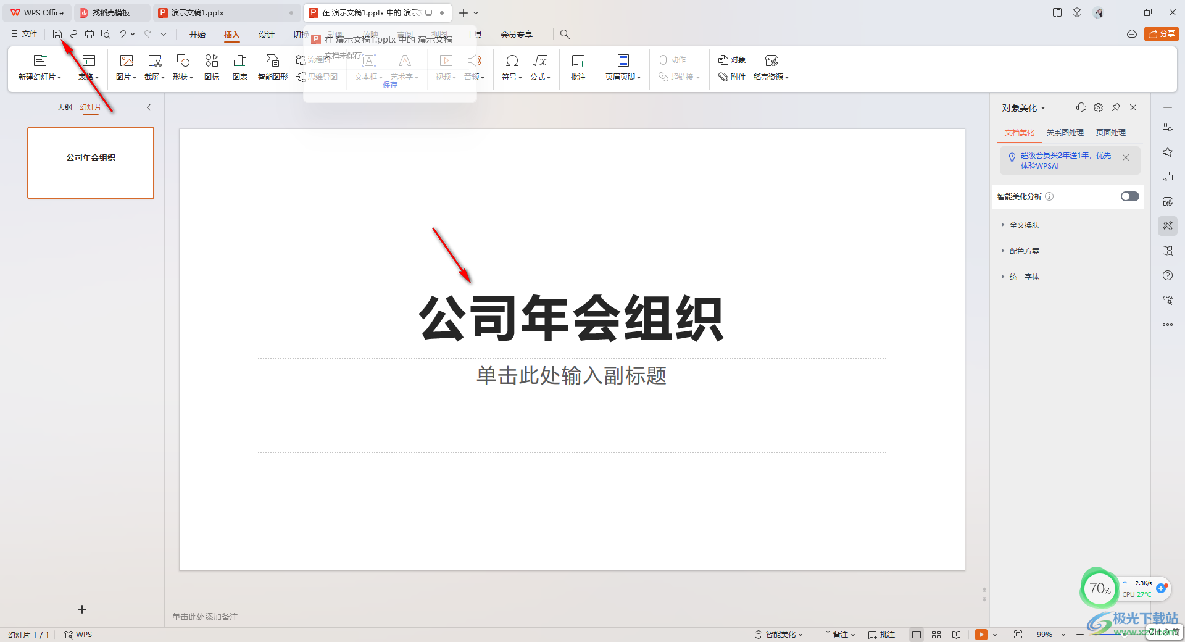1185x642 pixels.
Task: Insert a Chart (图表)
Action: (x=240, y=67)
